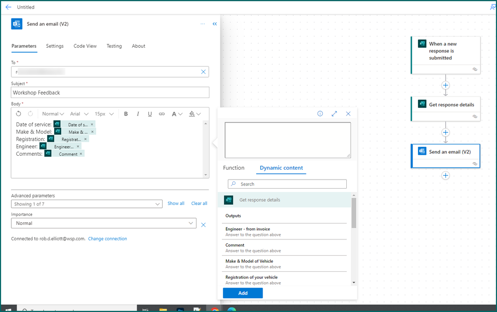The width and height of the screenshot is (497, 312).
Task: Click the back arrow next to Untitled
Action: point(8,7)
